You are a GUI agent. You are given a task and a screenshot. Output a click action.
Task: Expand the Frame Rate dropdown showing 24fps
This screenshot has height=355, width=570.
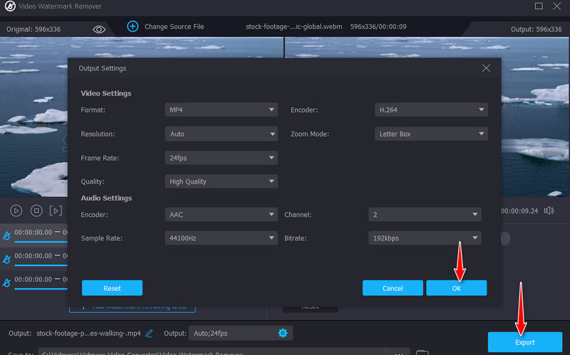pos(221,158)
